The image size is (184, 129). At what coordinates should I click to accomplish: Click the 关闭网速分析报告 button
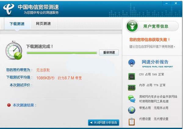click(x=104, y=123)
